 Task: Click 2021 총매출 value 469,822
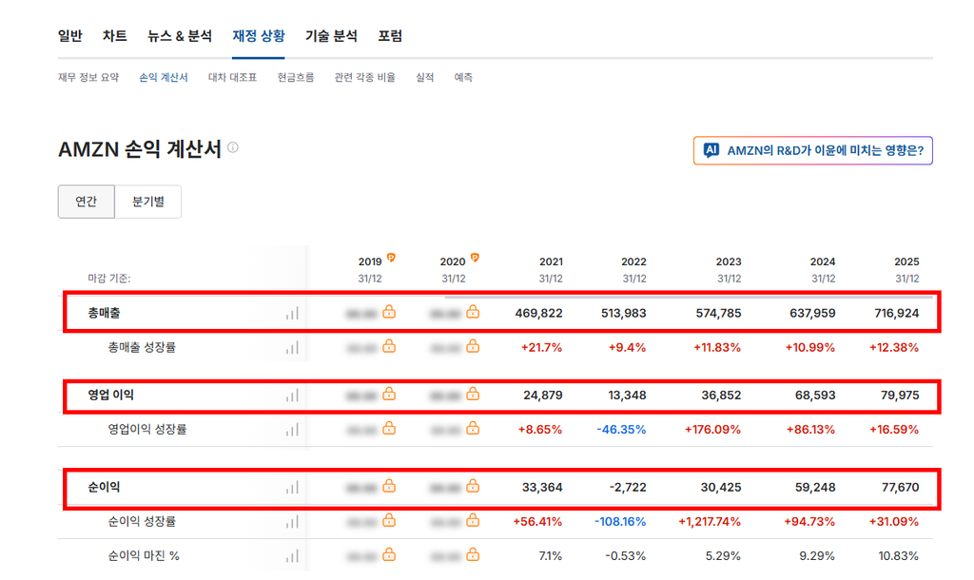(x=538, y=314)
